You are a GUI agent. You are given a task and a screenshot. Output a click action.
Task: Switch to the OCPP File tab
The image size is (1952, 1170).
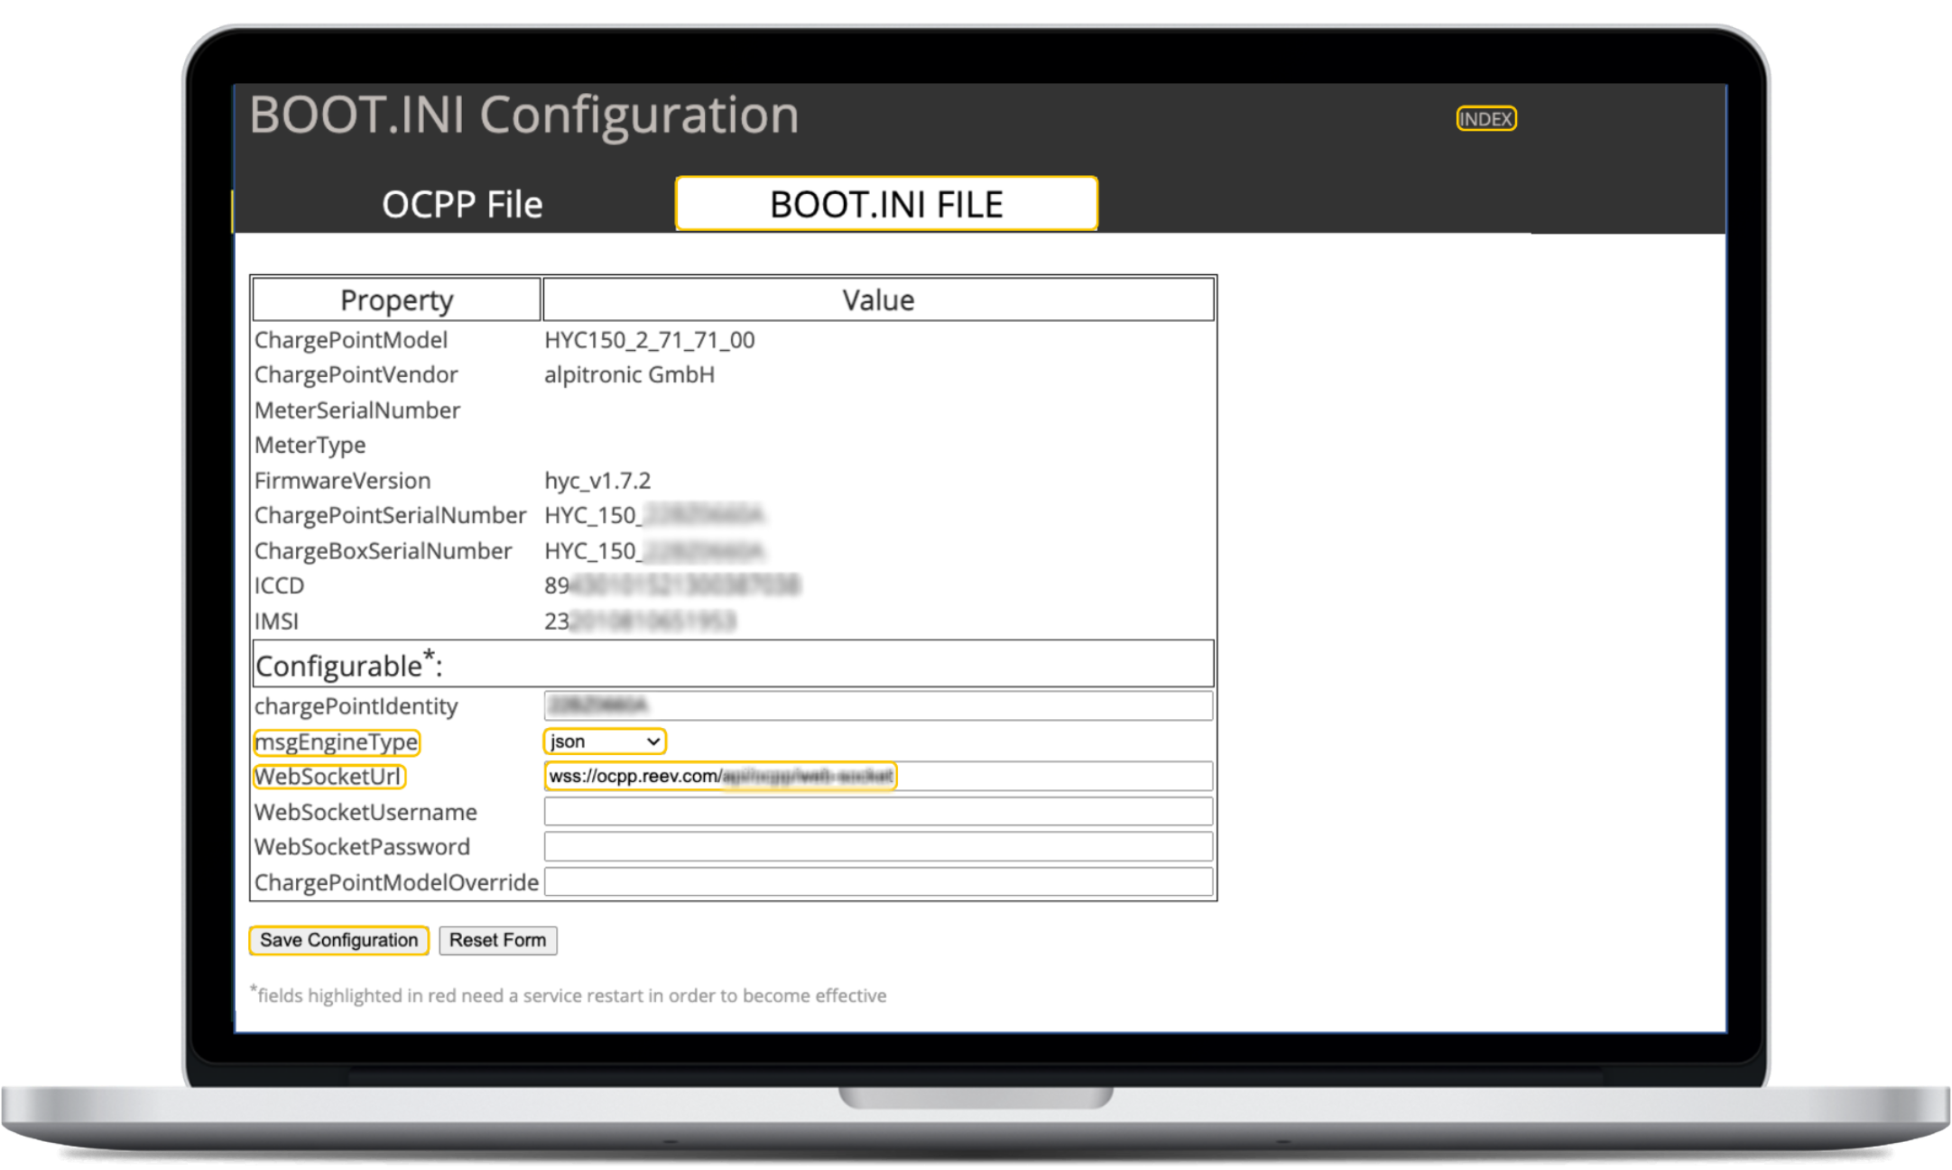(x=462, y=205)
